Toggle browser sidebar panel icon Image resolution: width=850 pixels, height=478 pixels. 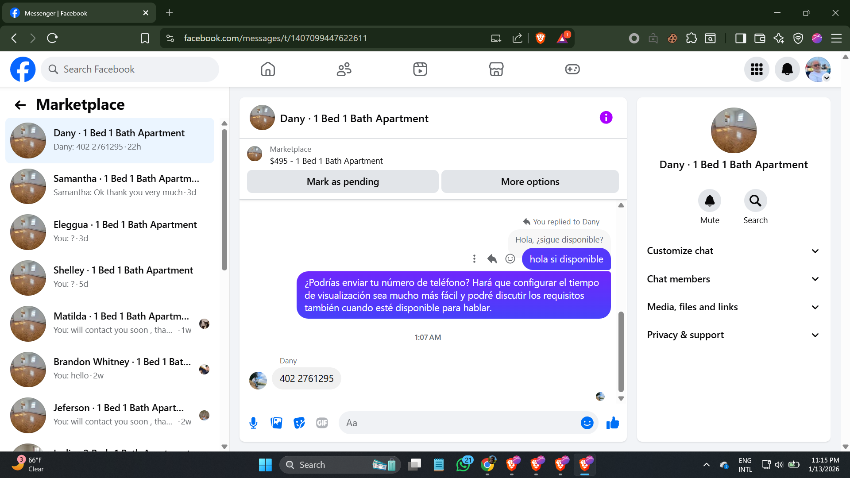[740, 38]
